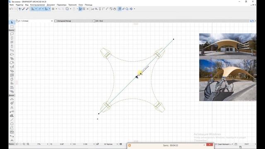Viewport: 265px width, 149px height.
Task: Open the Snap Guides options dropdown arrow
Action: 43,9
